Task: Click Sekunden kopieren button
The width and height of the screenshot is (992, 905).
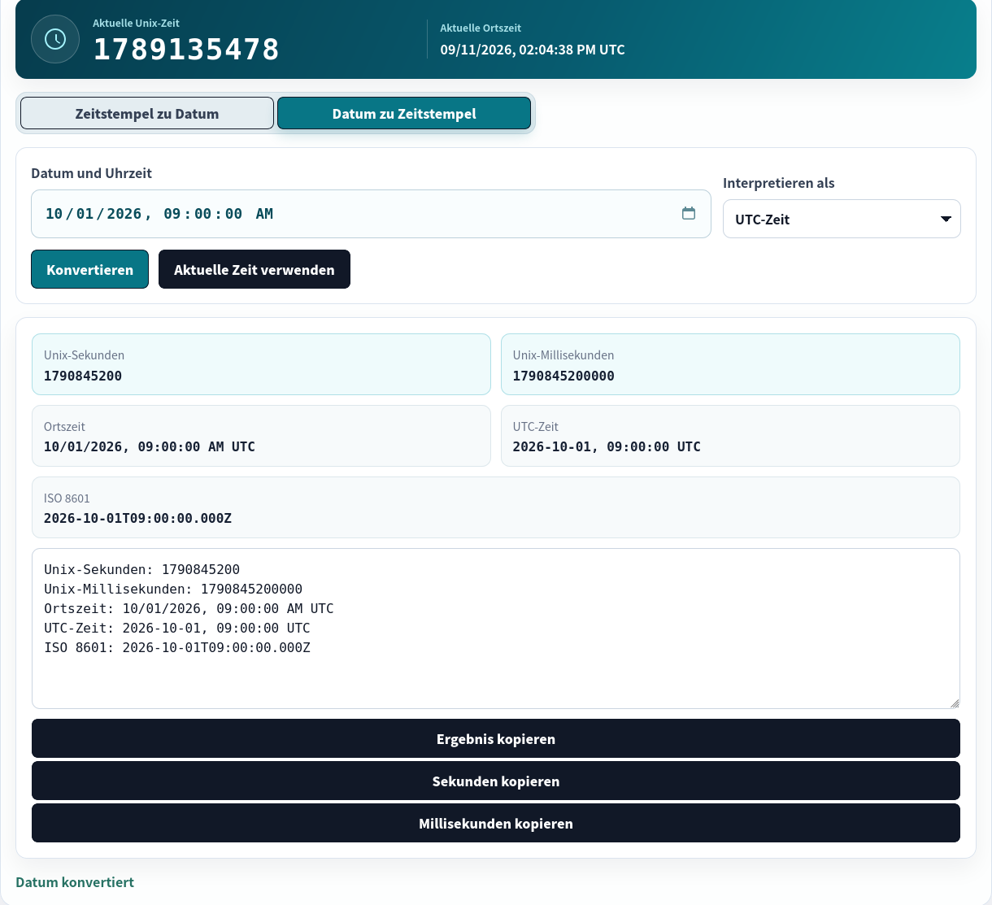Action: [x=496, y=781]
